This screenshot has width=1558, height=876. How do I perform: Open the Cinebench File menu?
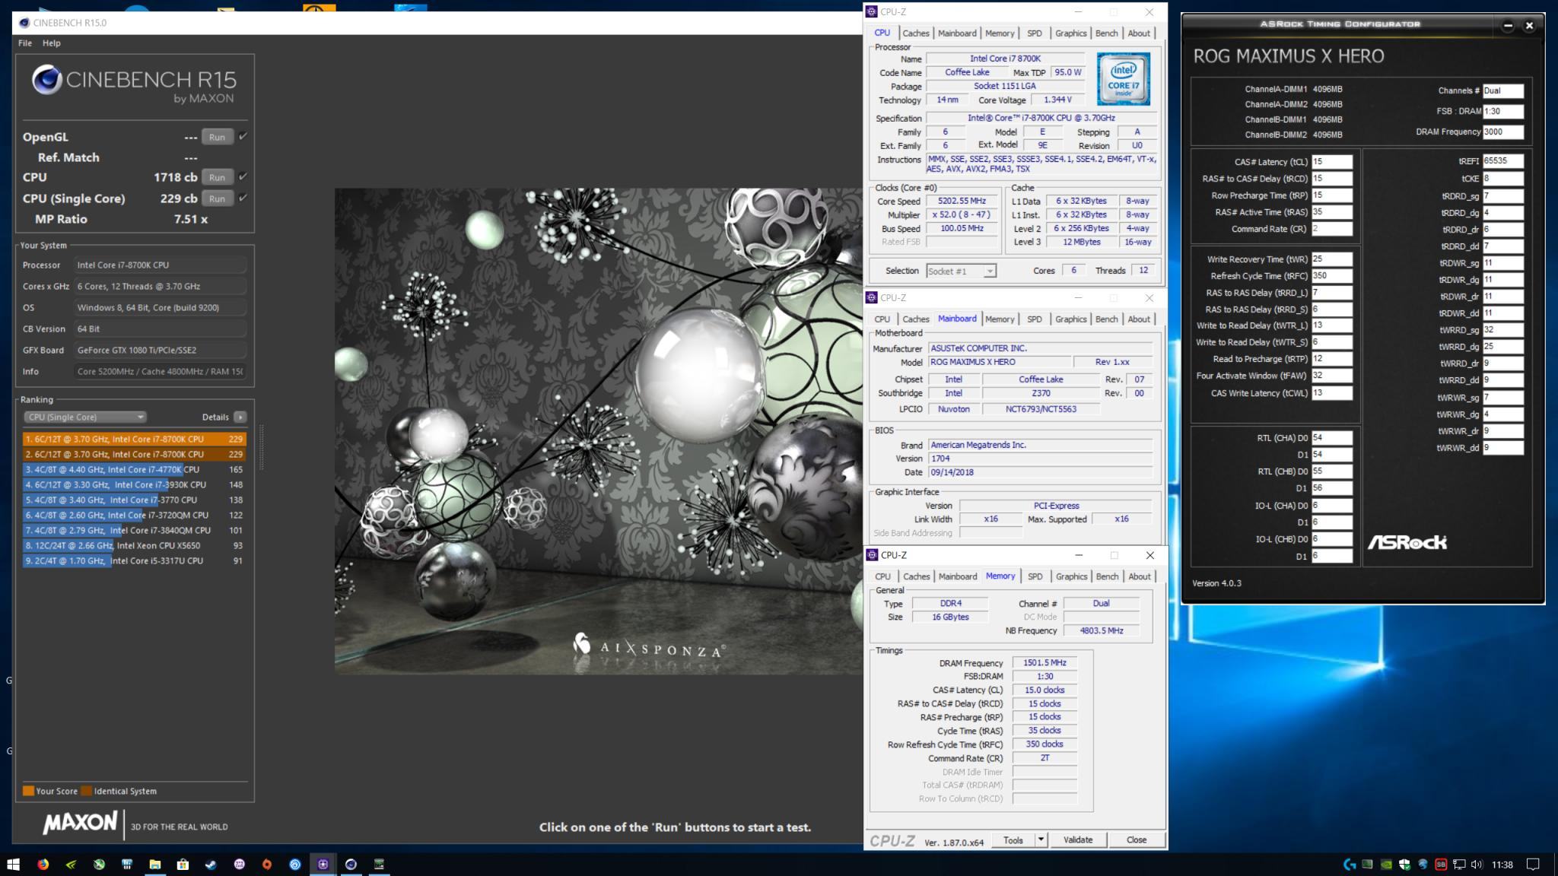pos(25,43)
